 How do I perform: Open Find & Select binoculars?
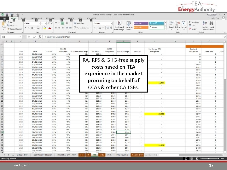pos(211,26)
